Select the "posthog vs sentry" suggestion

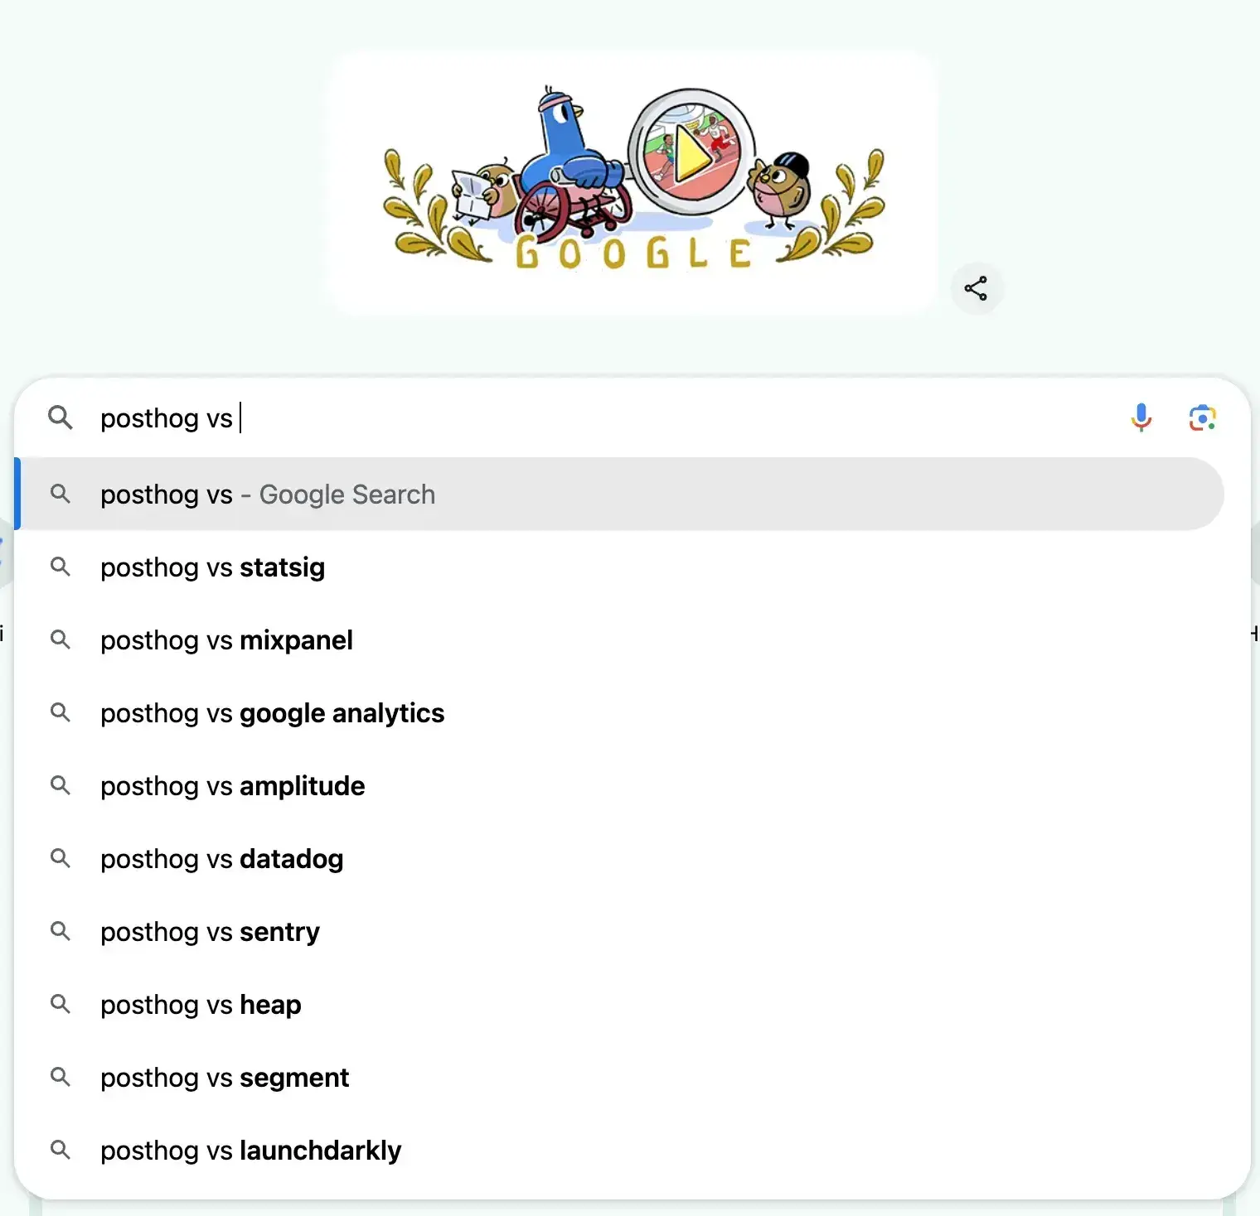[x=210, y=932]
